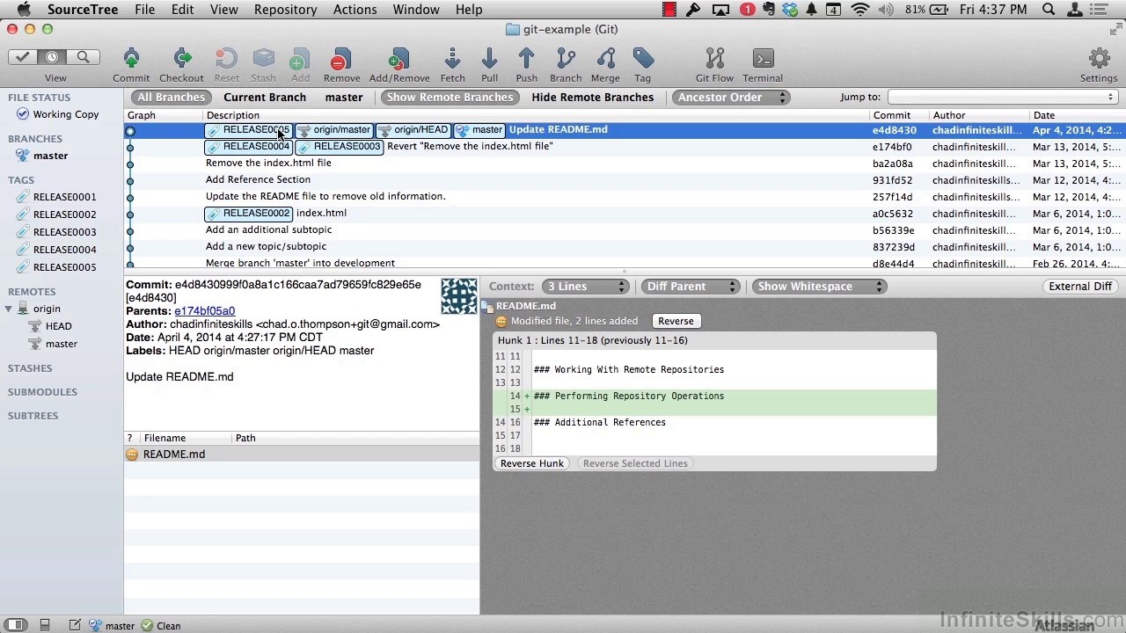Open the Wi-Fi status menu
1126x633 pixels.
click(860, 10)
